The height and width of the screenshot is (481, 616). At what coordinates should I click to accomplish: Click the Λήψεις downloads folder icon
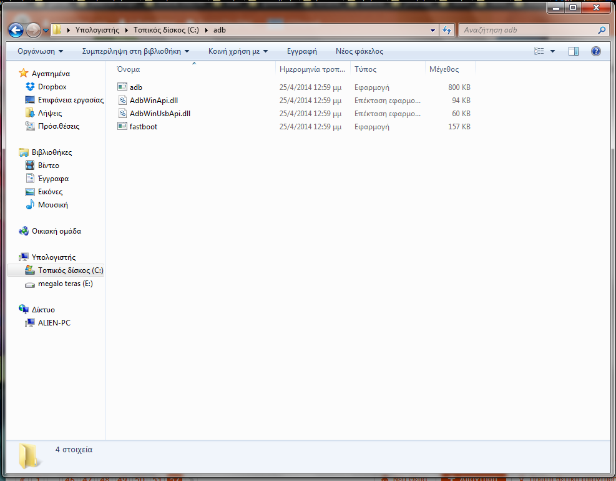click(30, 113)
